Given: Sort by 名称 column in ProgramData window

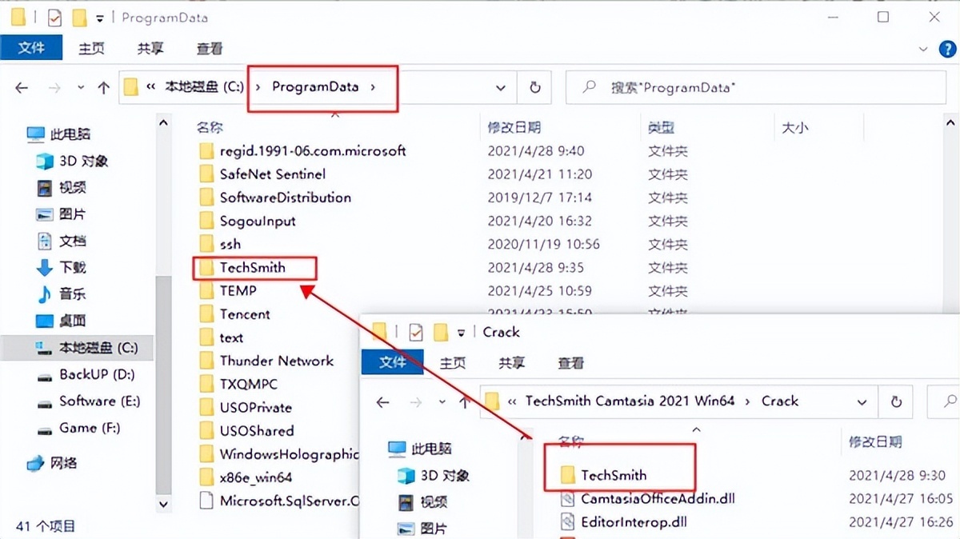Looking at the screenshot, I should tap(210, 127).
